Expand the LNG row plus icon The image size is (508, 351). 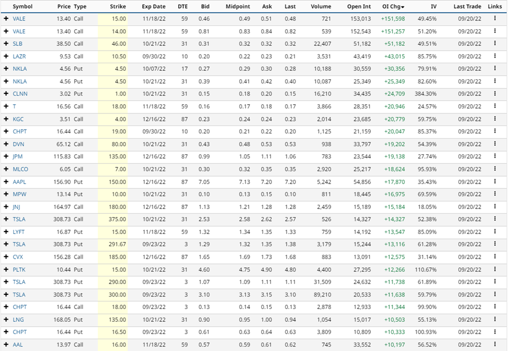point(6,320)
